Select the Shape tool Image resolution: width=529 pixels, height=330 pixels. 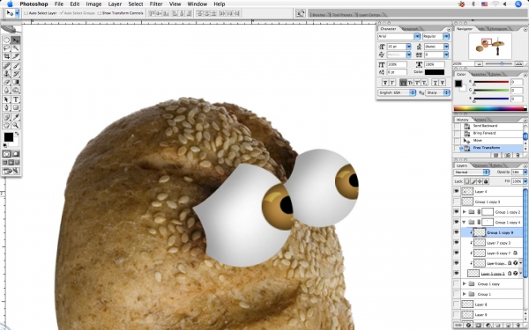tap(16, 107)
